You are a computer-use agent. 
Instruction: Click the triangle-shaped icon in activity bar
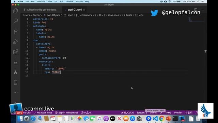(16, 72)
